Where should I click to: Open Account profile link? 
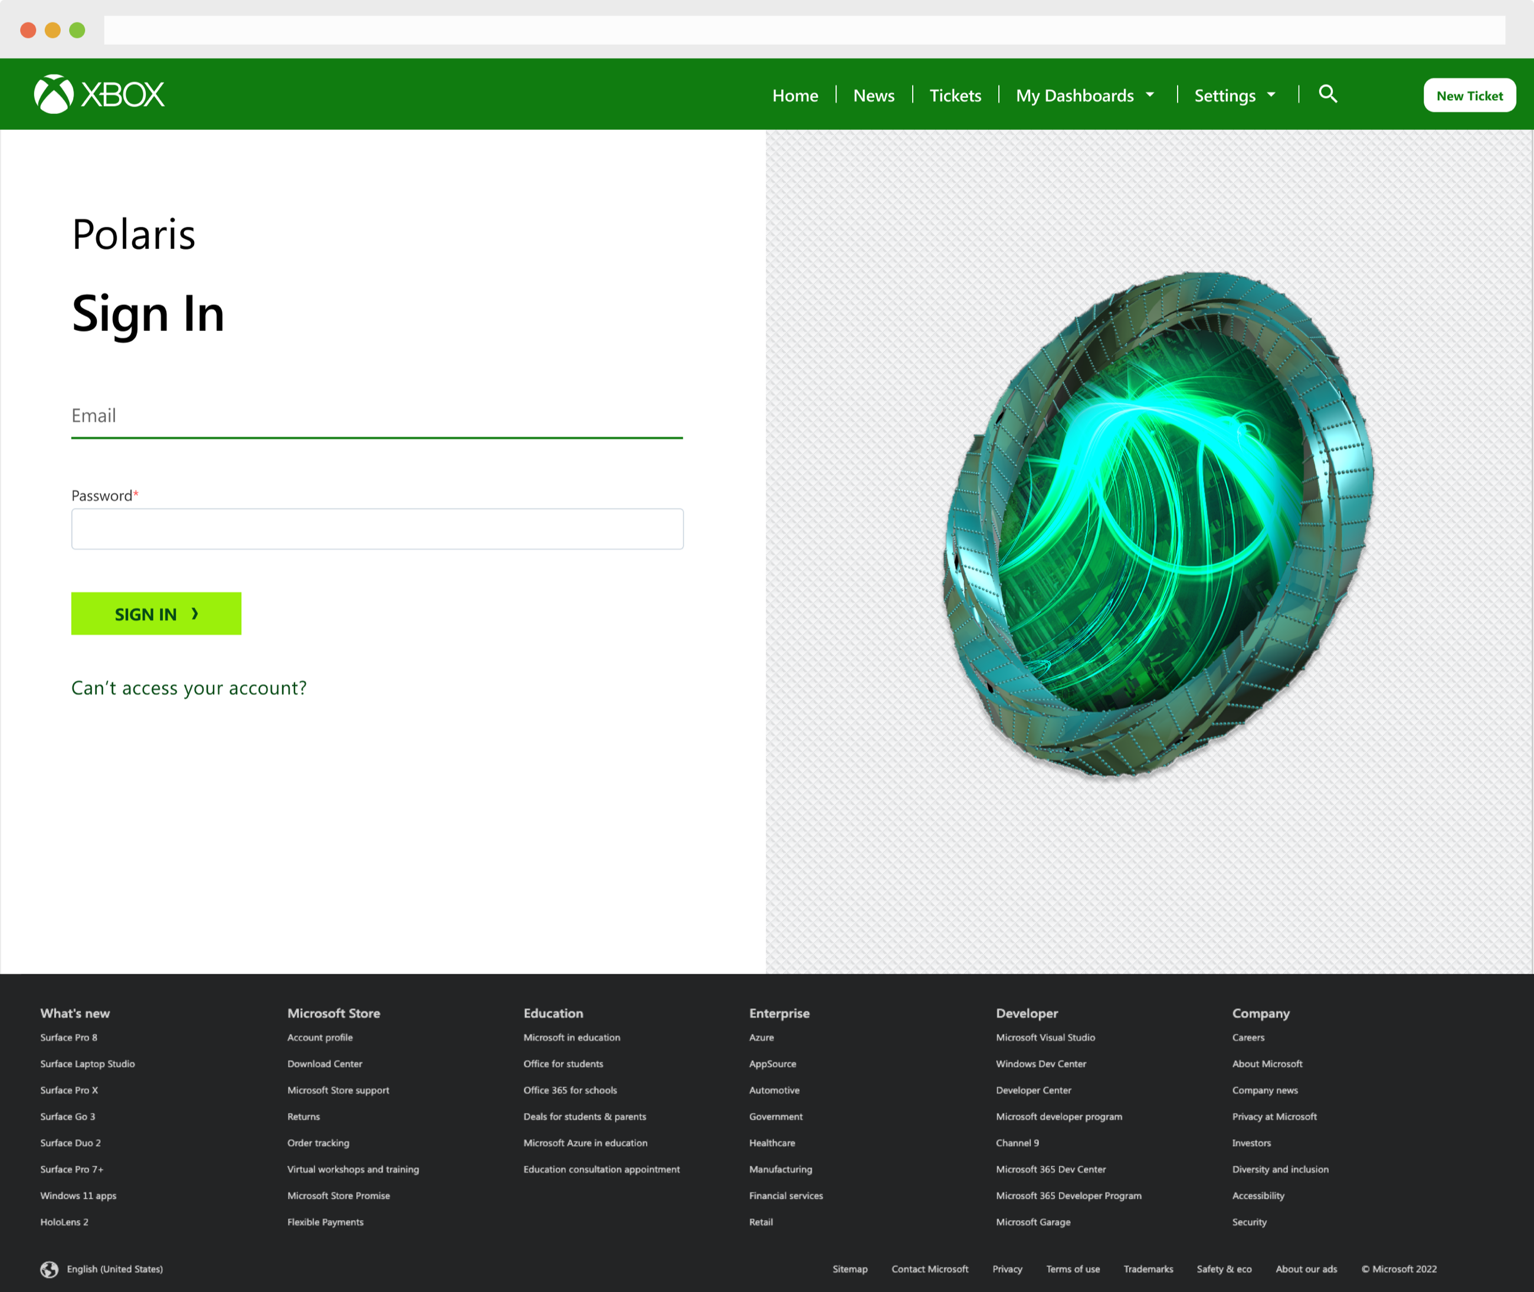point(320,1038)
